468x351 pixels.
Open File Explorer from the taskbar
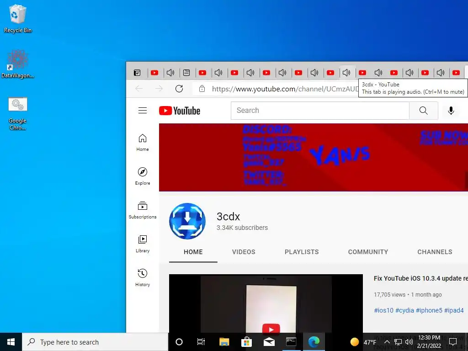(x=224, y=342)
